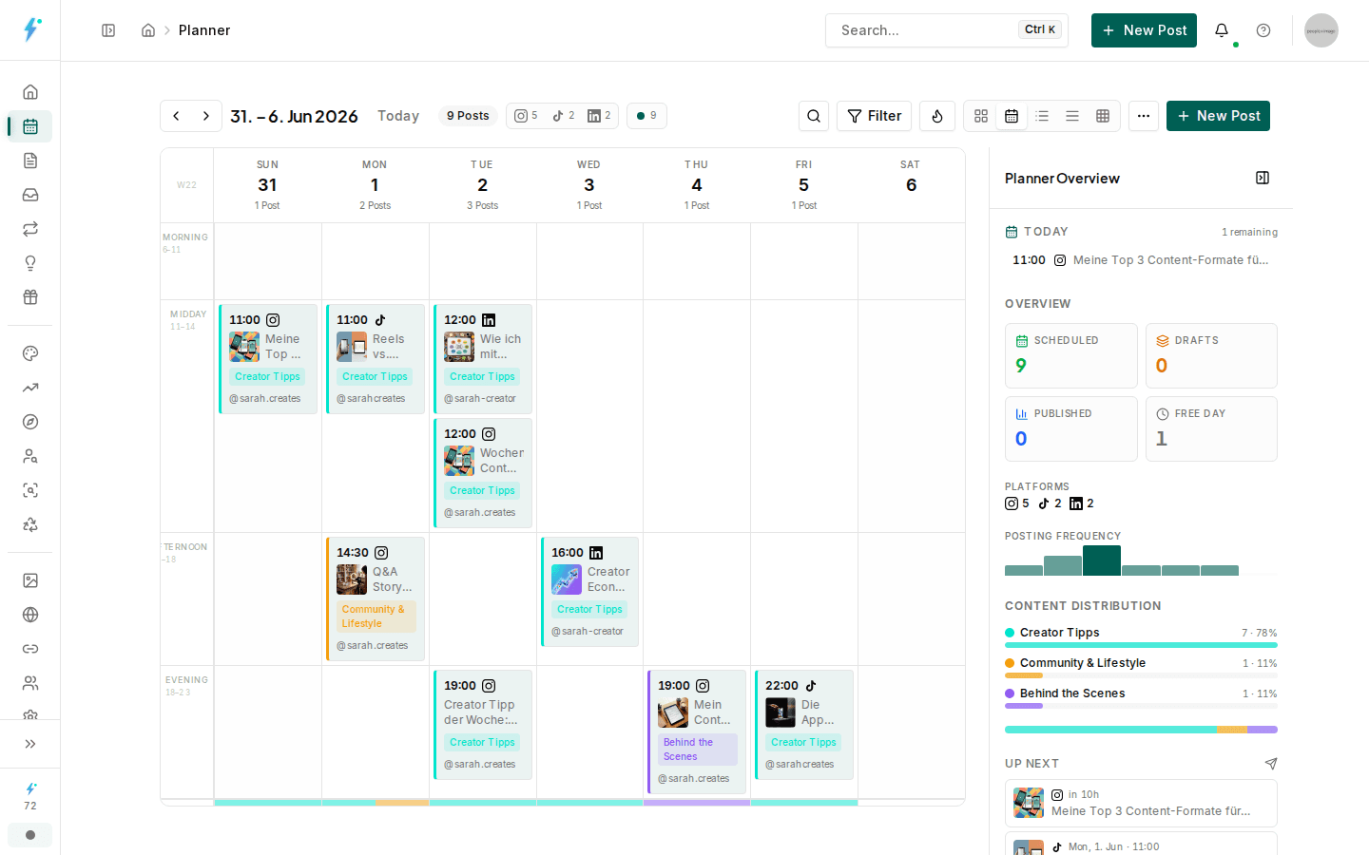
Task: Switch to the compact lines view
Action: point(1072,116)
